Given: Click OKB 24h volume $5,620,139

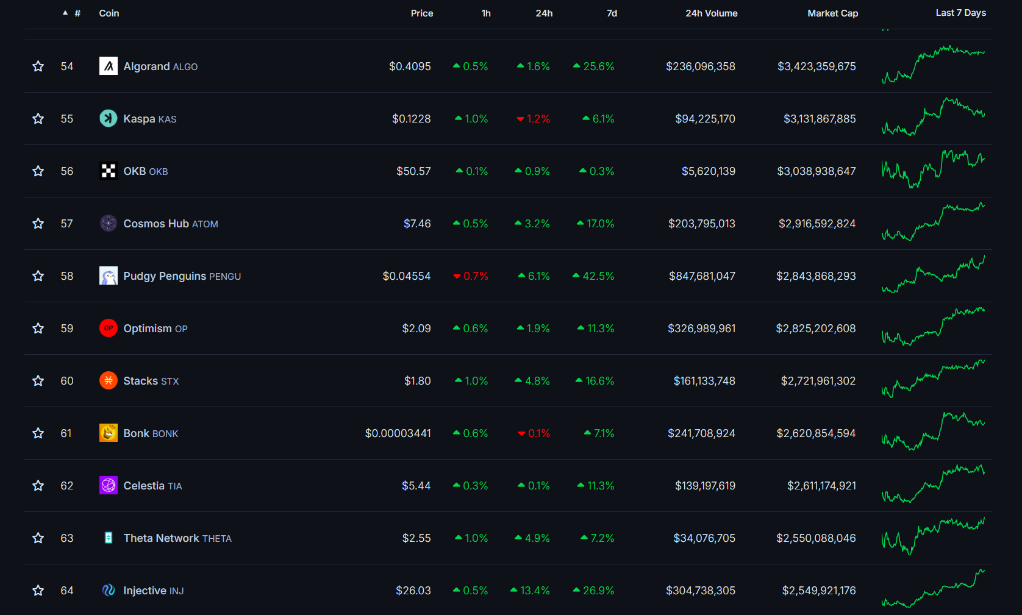Looking at the screenshot, I should [709, 171].
